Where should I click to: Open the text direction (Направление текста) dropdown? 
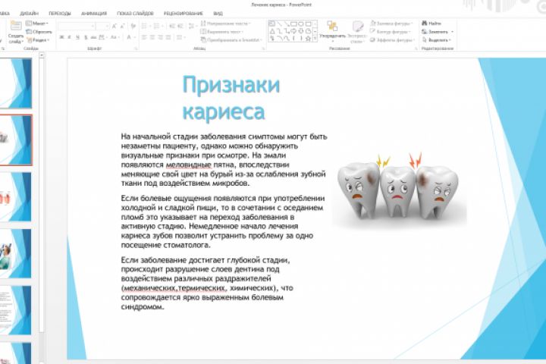pos(225,24)
